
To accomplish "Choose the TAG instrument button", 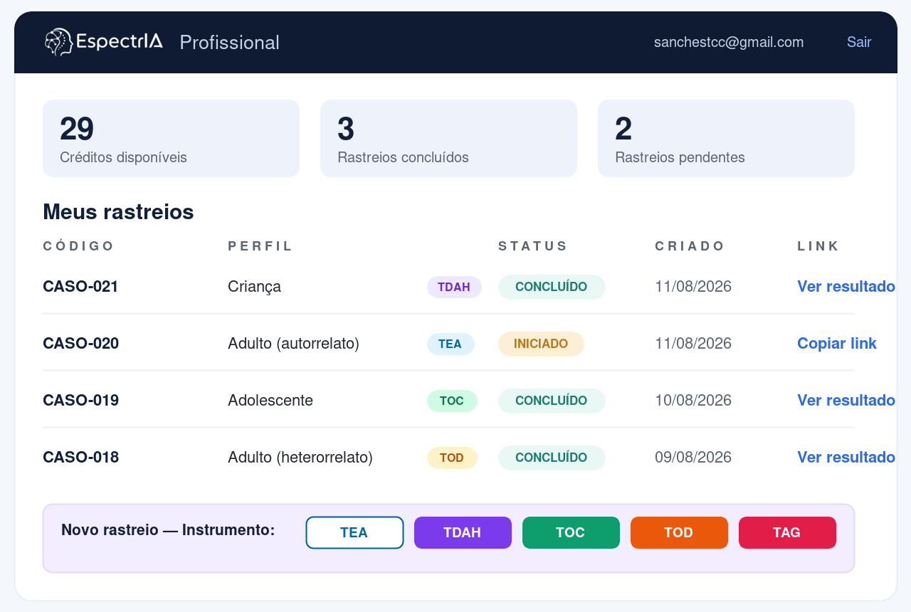I will click(x=787, y=532).
